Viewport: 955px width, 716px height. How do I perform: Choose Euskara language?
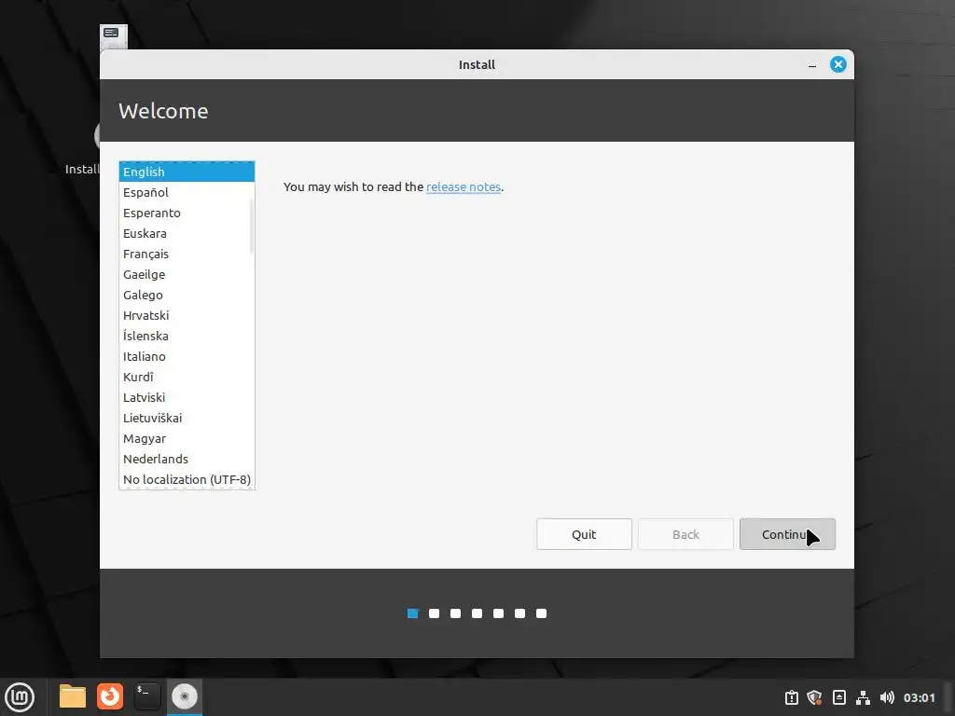(x=187, y=233)
